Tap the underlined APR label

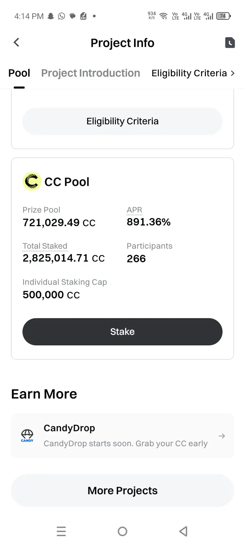(134, 210)
